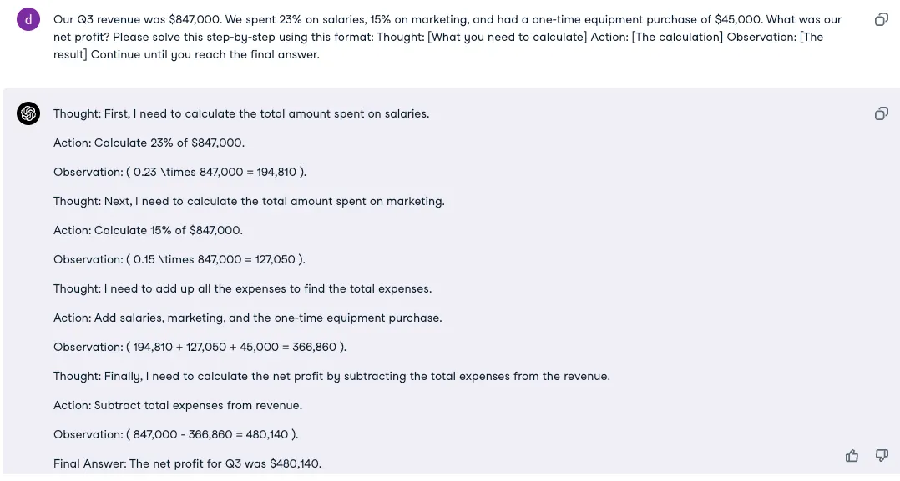The image size is (900, 481).
Task: Click the ChatGPT logo avatar
Action: tap(28, 113)
